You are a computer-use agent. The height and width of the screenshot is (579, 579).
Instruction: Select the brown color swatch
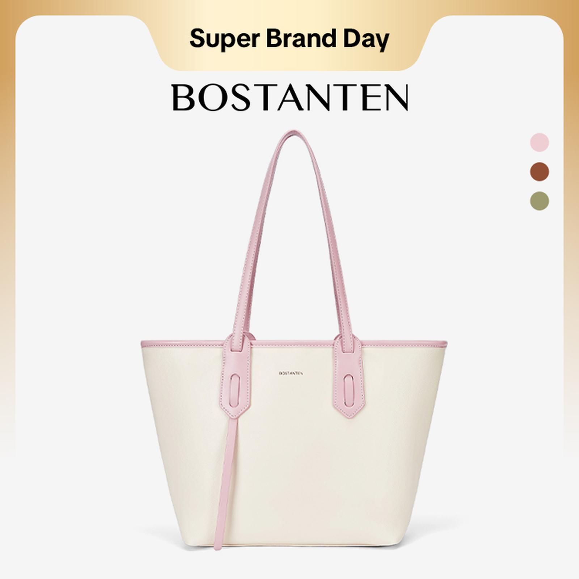tap(539, 172)
